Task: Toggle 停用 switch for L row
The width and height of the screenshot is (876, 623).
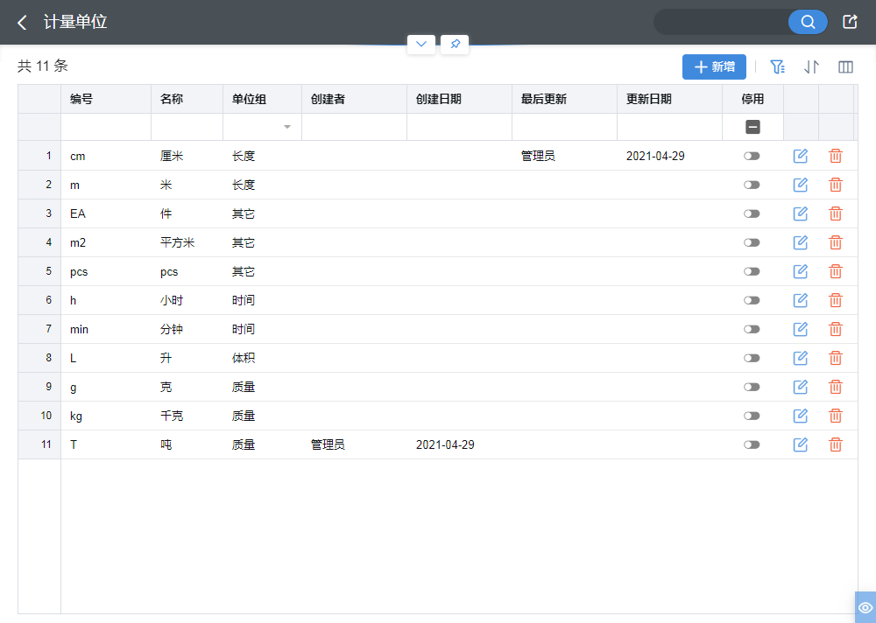Action: (x=752, y=358)
